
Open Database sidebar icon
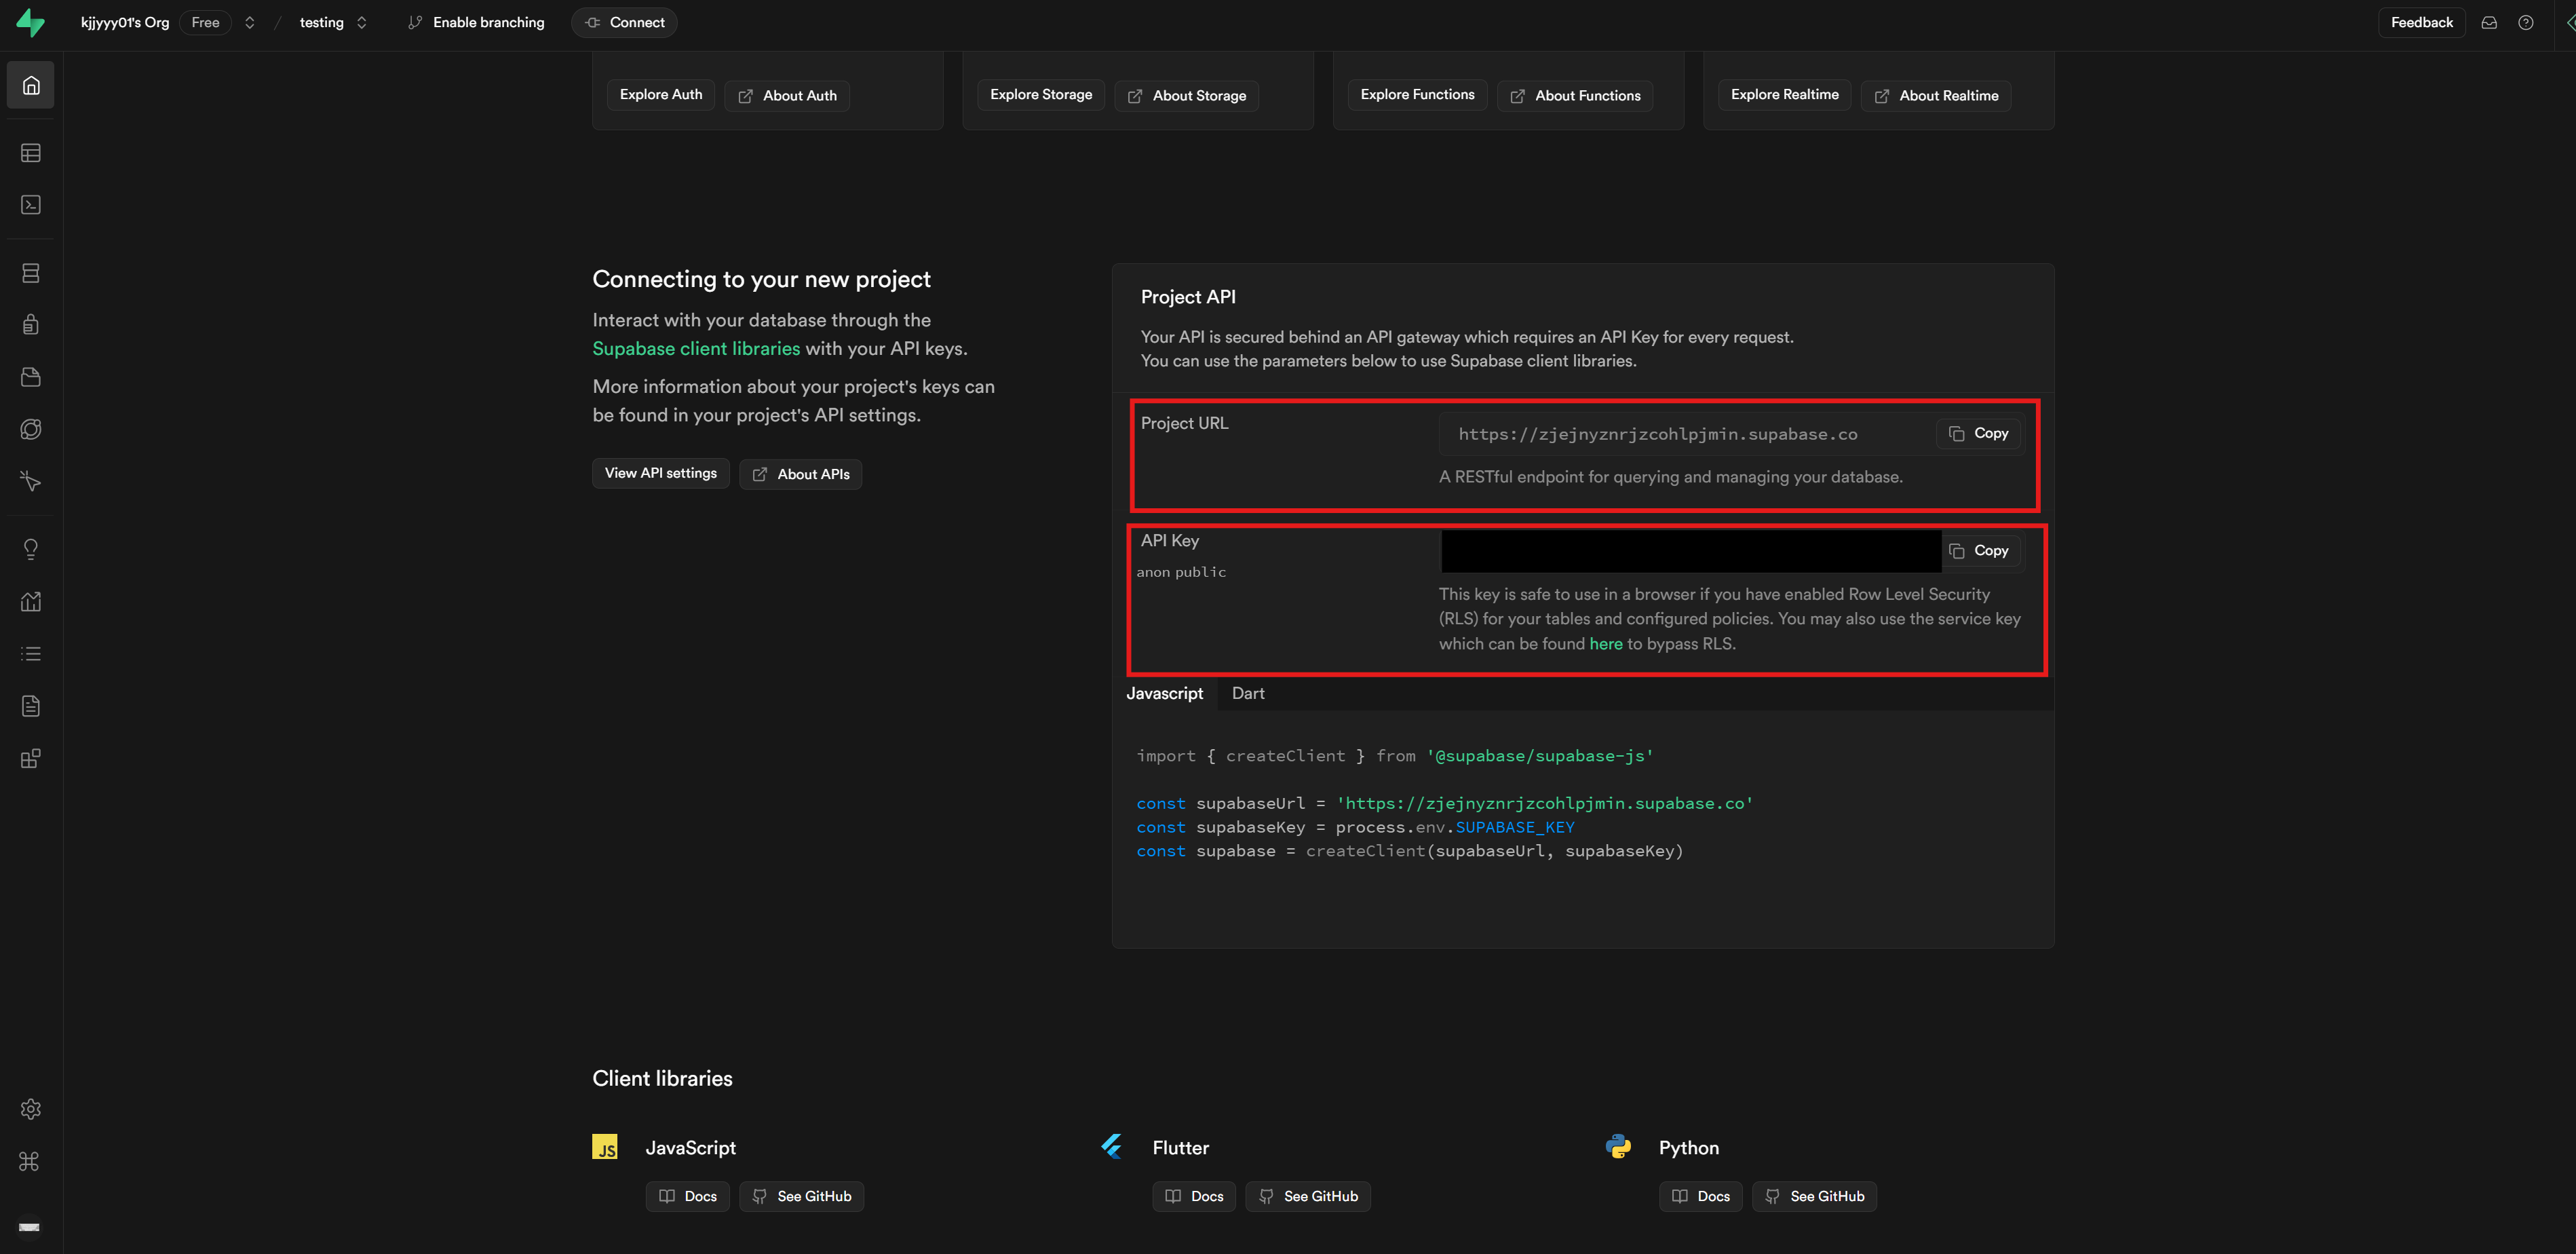click(x=31, y=273)
